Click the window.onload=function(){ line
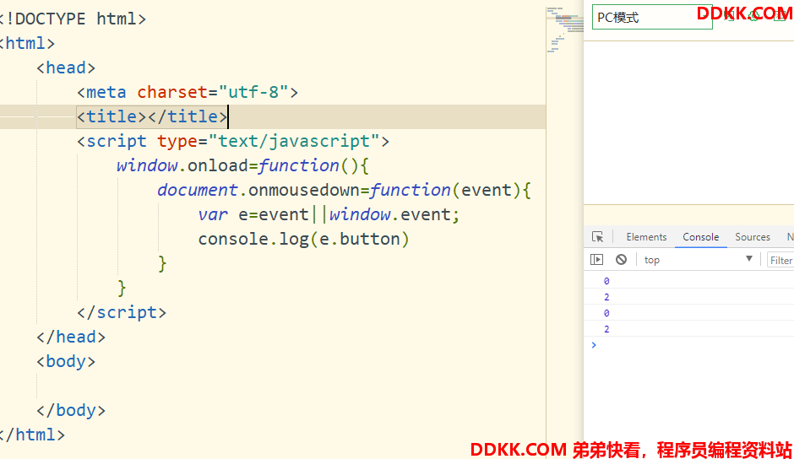Viewport: 794px width, 459px height. (243, 165)
